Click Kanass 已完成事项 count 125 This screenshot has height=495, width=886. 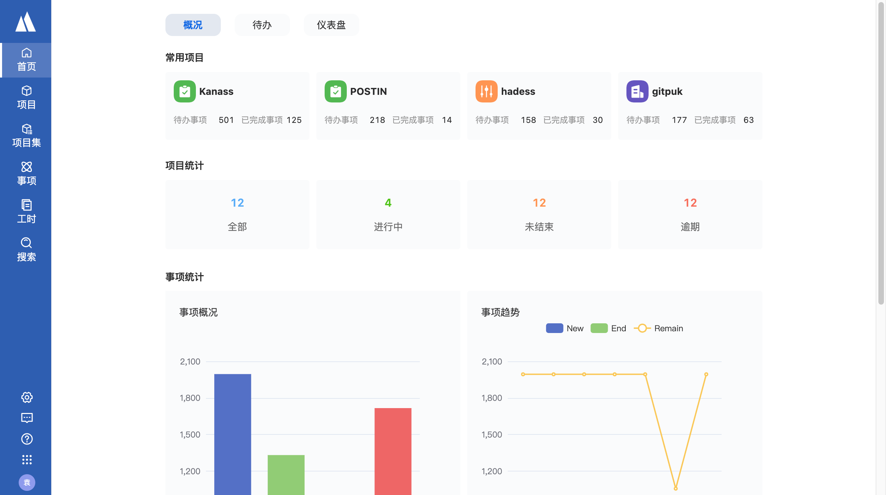click(294, 120)
